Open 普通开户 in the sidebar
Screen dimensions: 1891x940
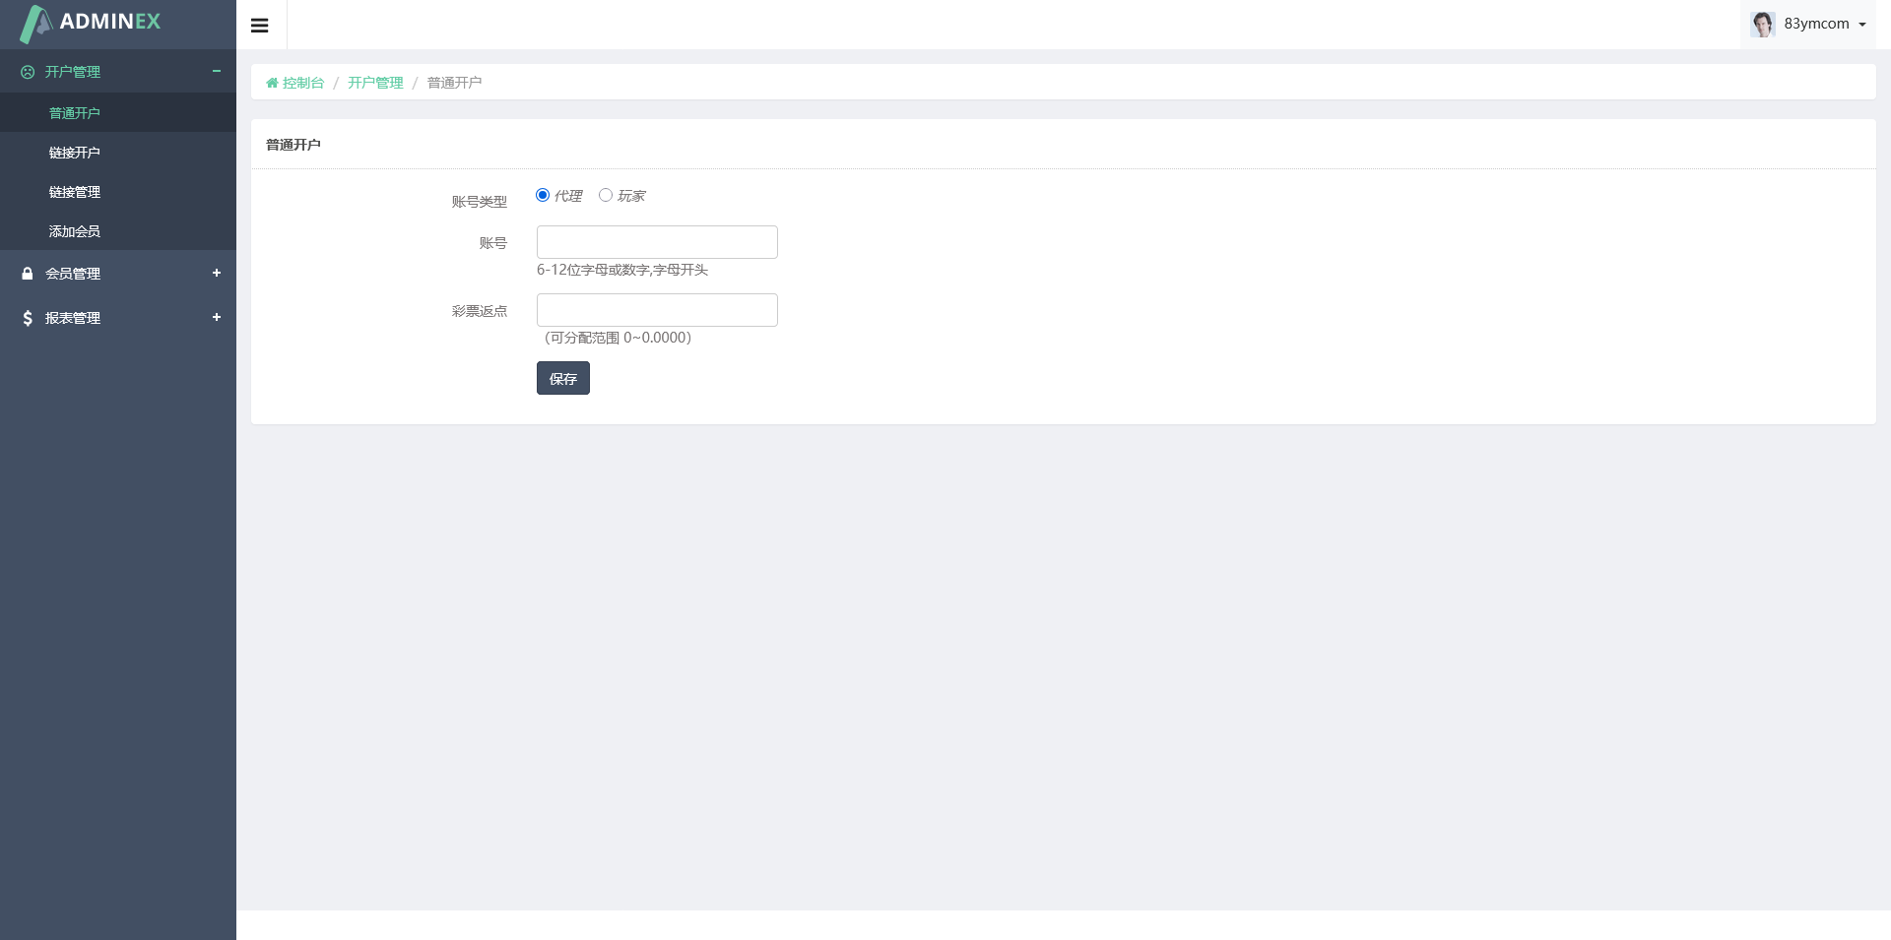(118, 113)
